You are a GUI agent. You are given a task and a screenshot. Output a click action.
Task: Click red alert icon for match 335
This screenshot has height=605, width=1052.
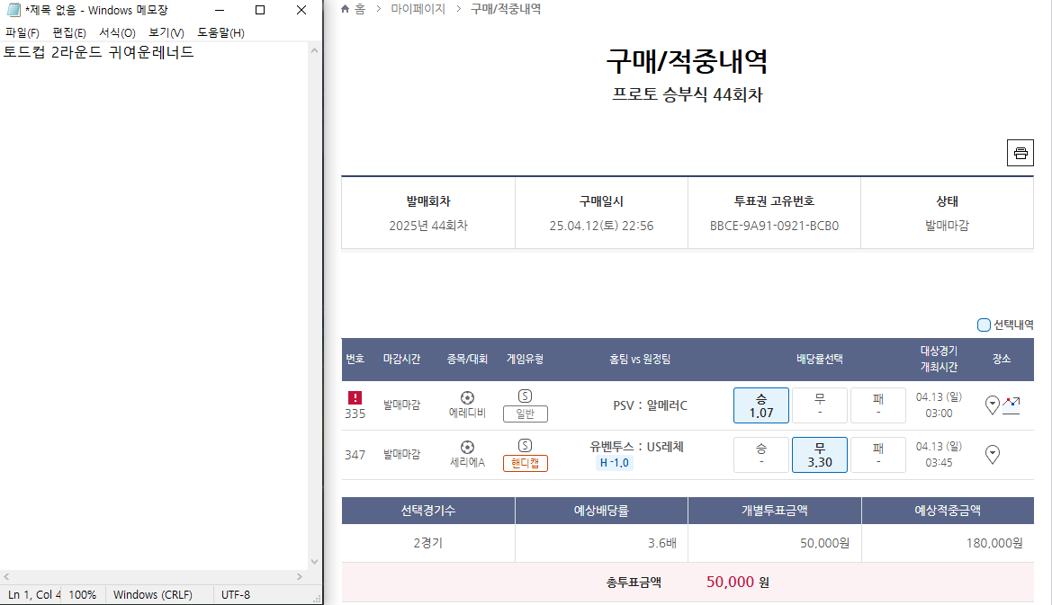tap(355, 397)
